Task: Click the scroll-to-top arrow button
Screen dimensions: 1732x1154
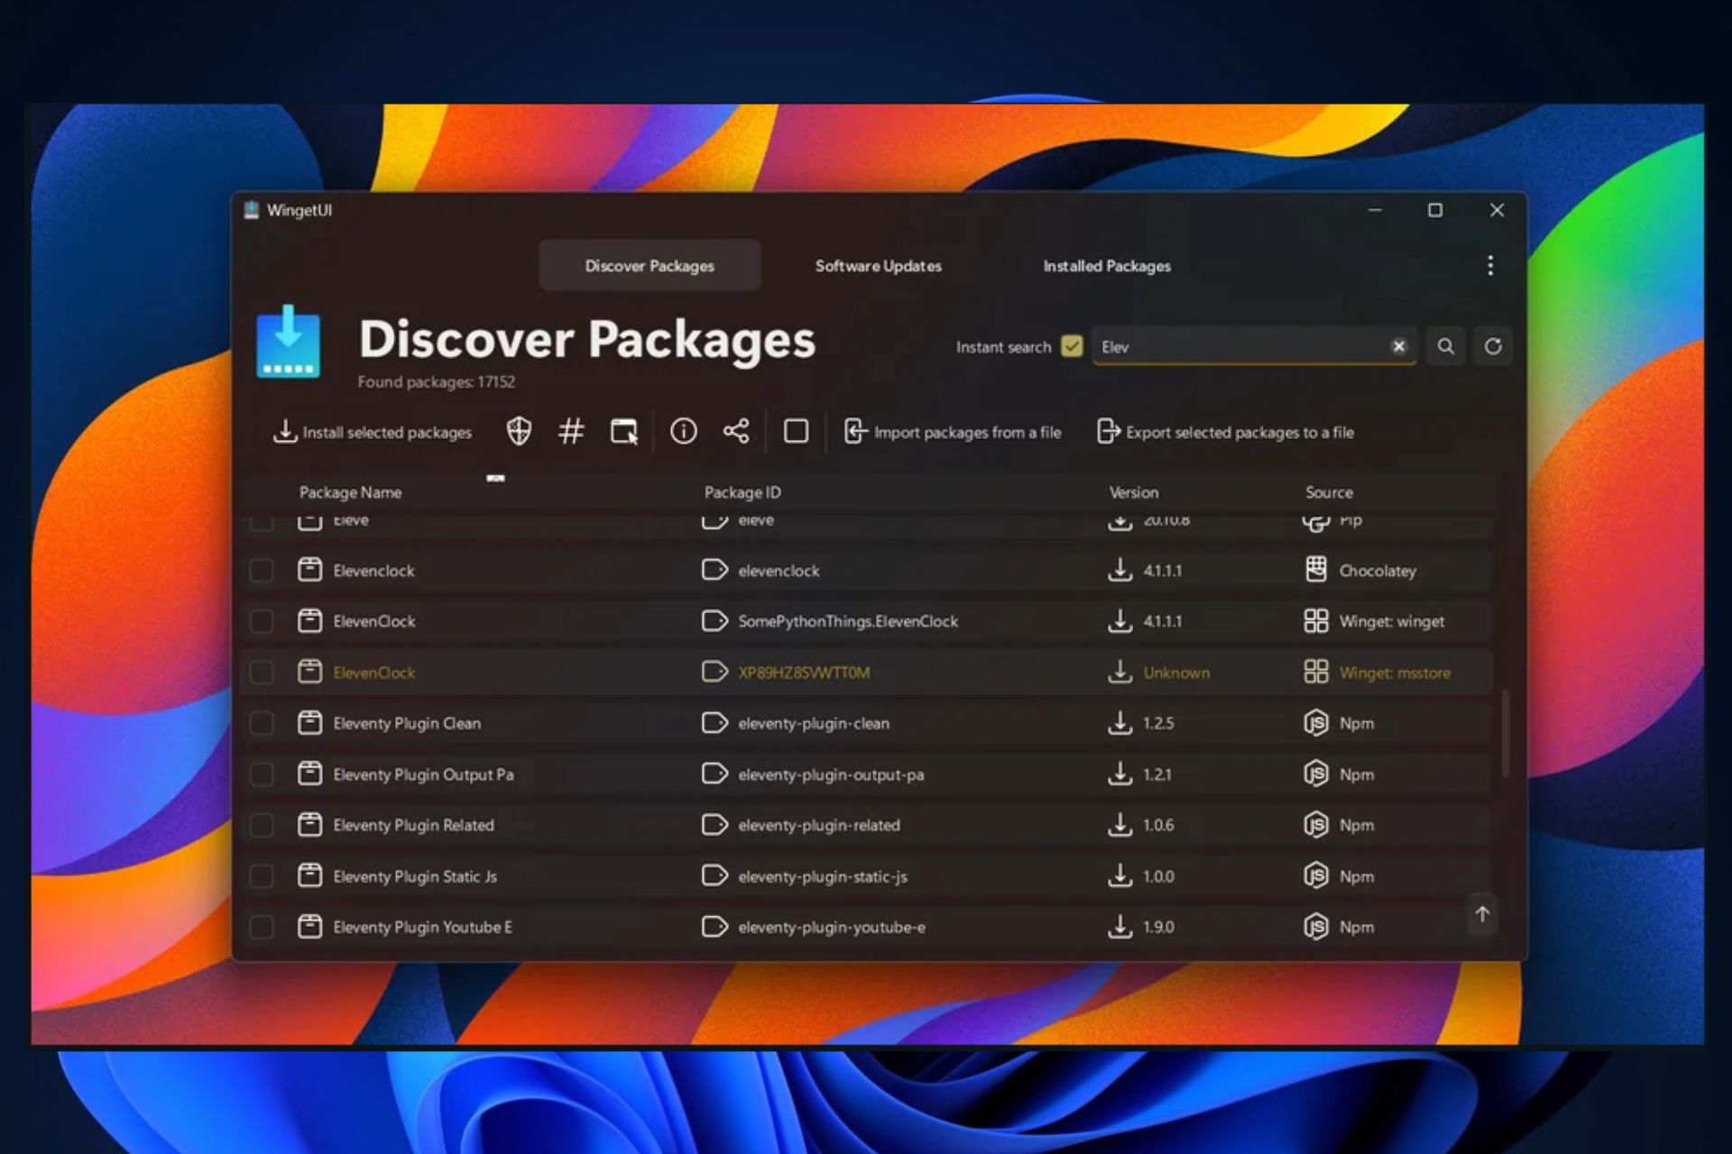Action: [x=1482, y=914]
